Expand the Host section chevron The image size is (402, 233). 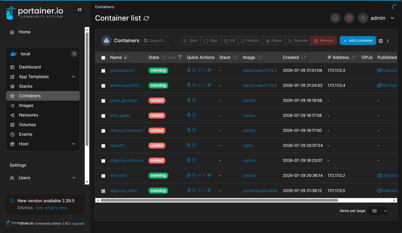(73, 144)
